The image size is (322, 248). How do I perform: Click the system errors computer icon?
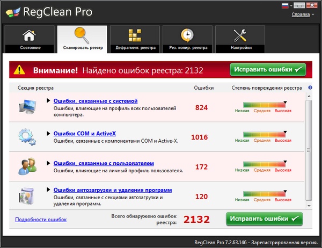[26, 107]
